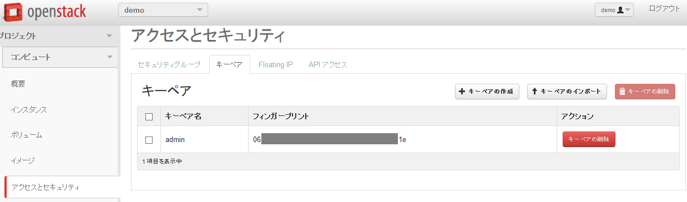Viewport: 687px width, 202px height.
Task: Open the demo project dropdown
Action: (163, 10)
